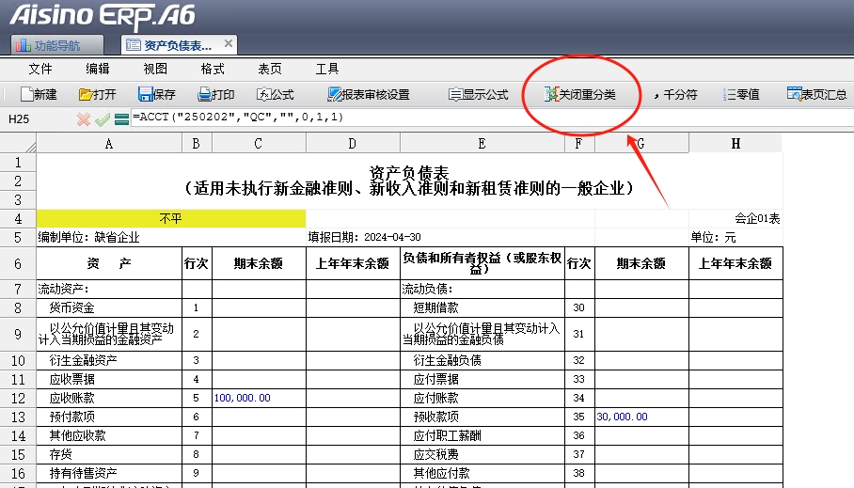This screenshot has width=854, height=488.
Task: Cancel formula edit with red X
Action: pos(84,119)
